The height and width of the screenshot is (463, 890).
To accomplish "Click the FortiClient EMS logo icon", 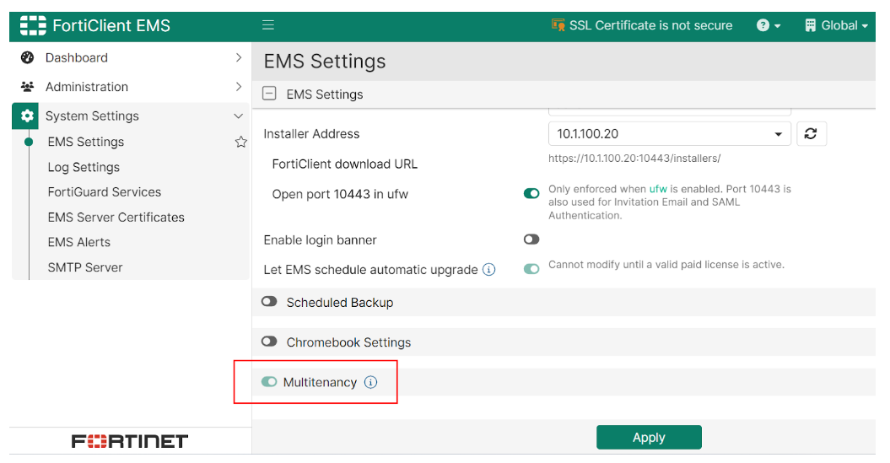I will click(x=33, y=25).
